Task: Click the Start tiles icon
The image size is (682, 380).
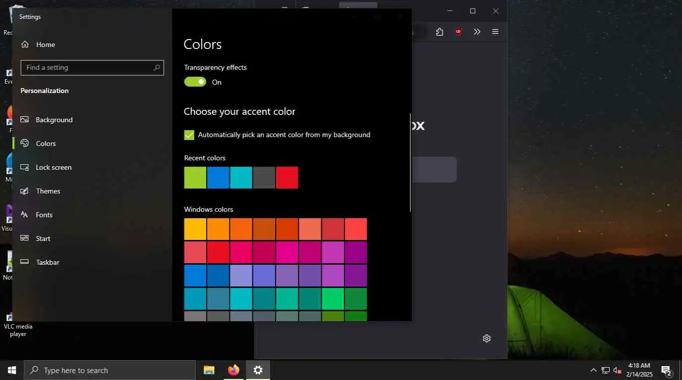Action: pyautogui.click(x=24, y=238)
